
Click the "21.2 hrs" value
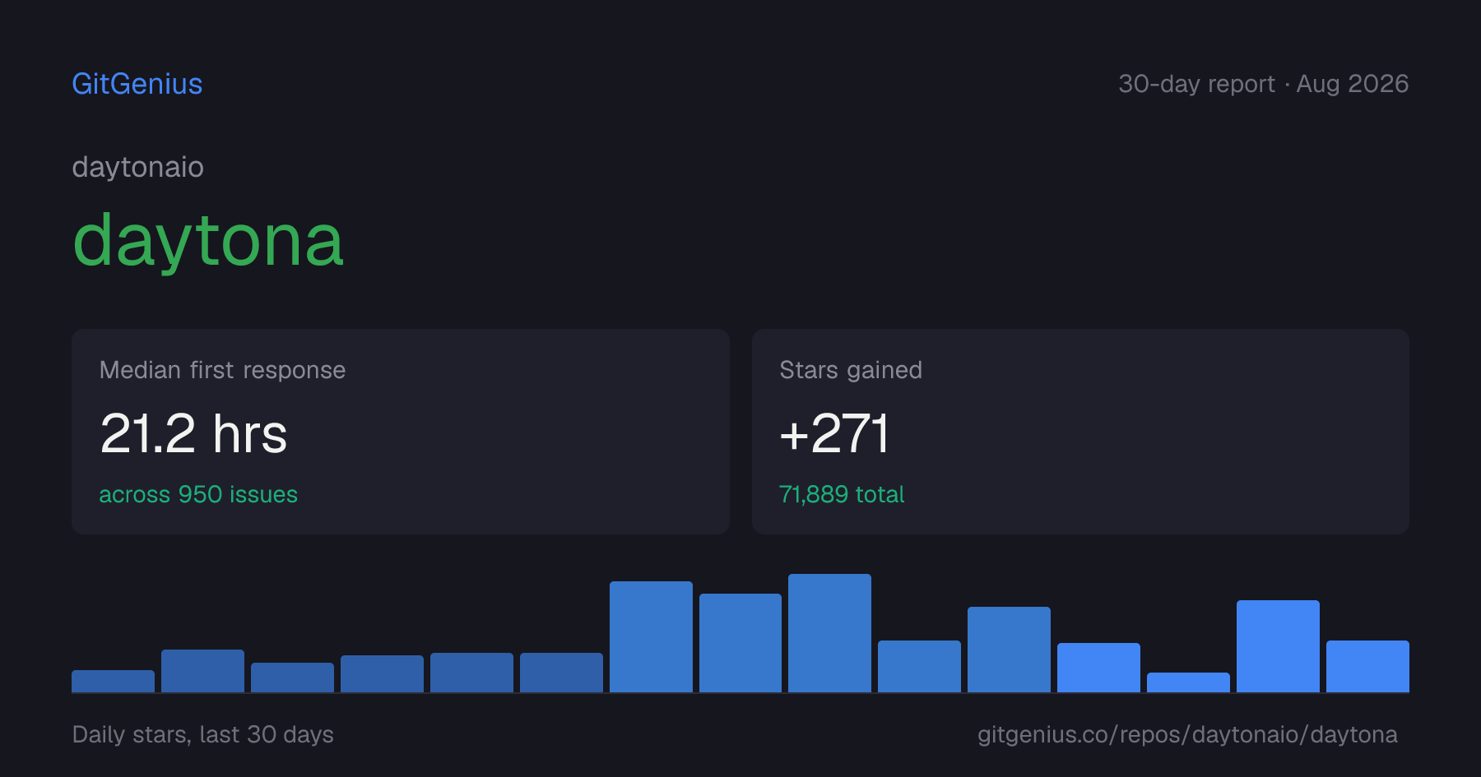pyautogui.click(x=193, y=433)
